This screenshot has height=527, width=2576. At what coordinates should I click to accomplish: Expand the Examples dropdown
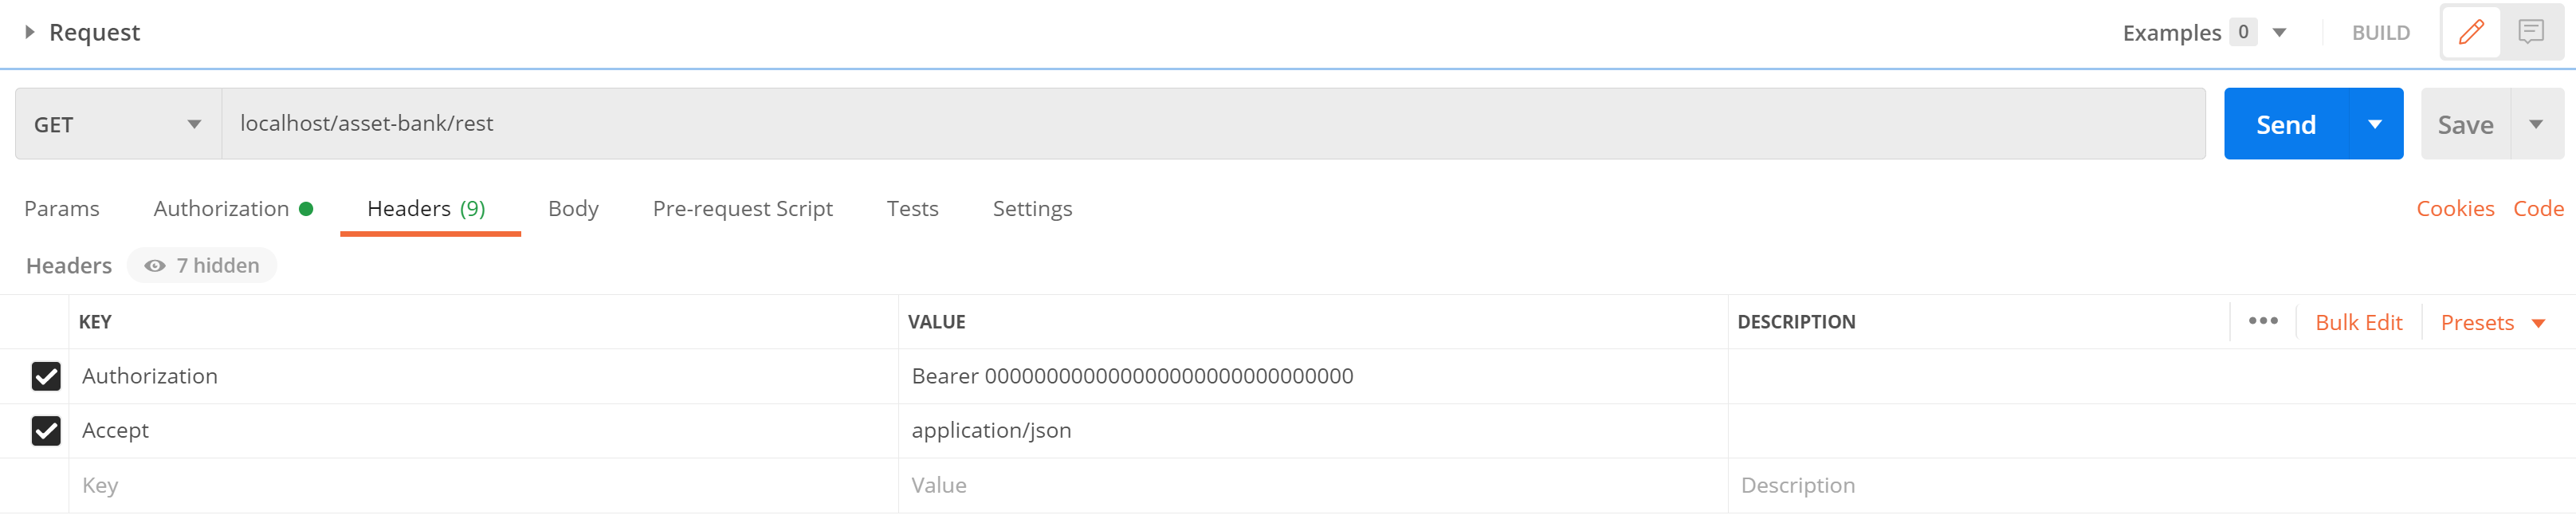(2280, 32)
